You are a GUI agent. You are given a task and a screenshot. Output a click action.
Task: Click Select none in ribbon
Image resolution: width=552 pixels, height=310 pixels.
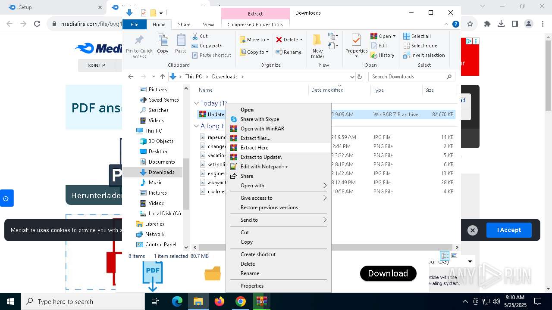pyautogui.click(x=420, y=46)
